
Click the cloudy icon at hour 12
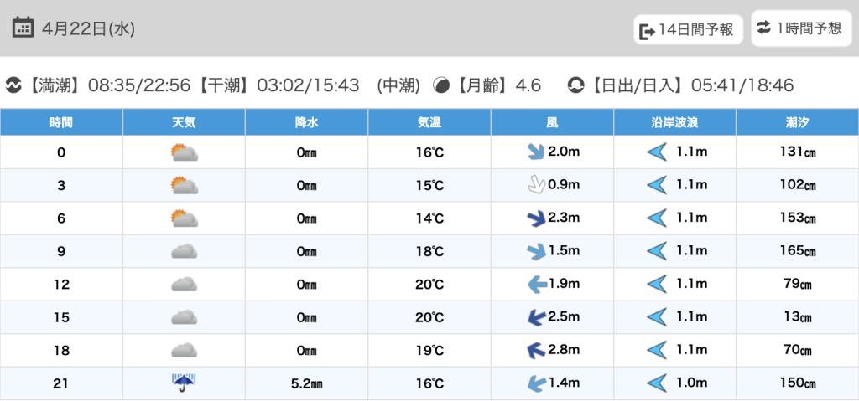[184, 285]
